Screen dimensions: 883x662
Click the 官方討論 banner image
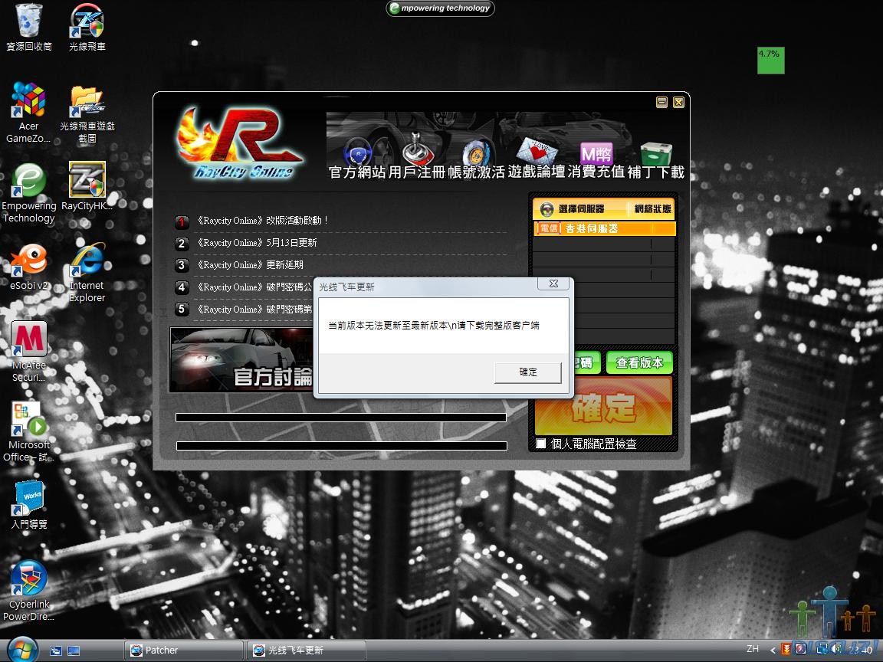241,359
